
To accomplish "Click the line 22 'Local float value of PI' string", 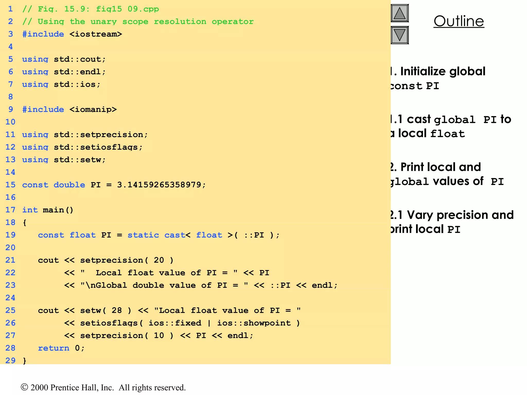I will click(159, 273).
